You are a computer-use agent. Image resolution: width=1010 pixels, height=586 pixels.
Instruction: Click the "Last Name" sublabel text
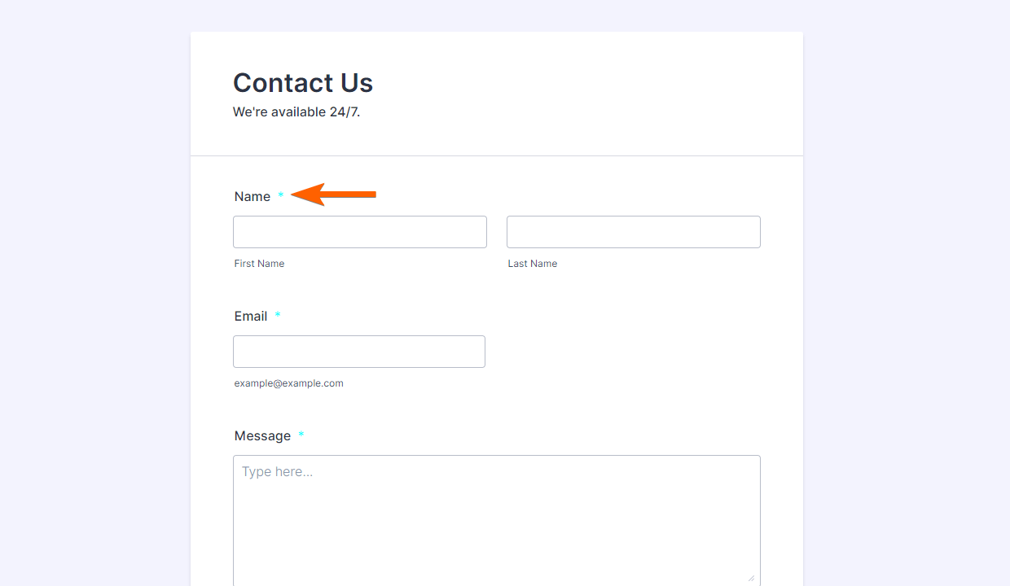[533, 264]
